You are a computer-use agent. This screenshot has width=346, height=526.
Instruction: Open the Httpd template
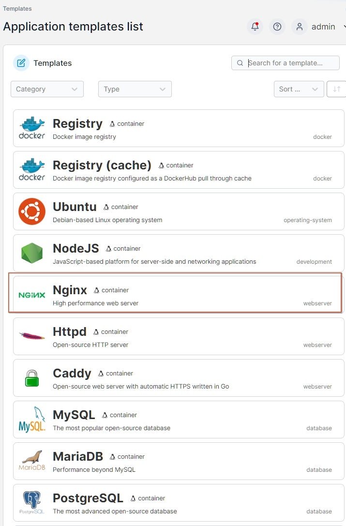point(179,336)
